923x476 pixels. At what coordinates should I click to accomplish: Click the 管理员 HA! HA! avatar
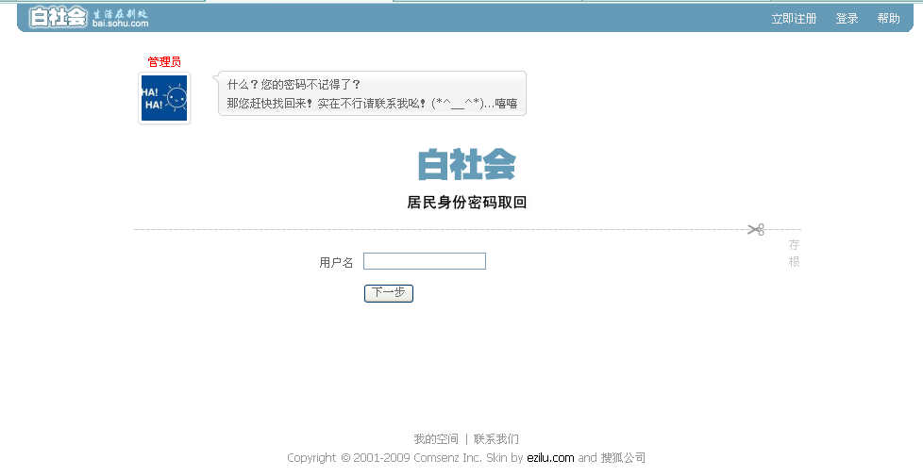[164, 98]
